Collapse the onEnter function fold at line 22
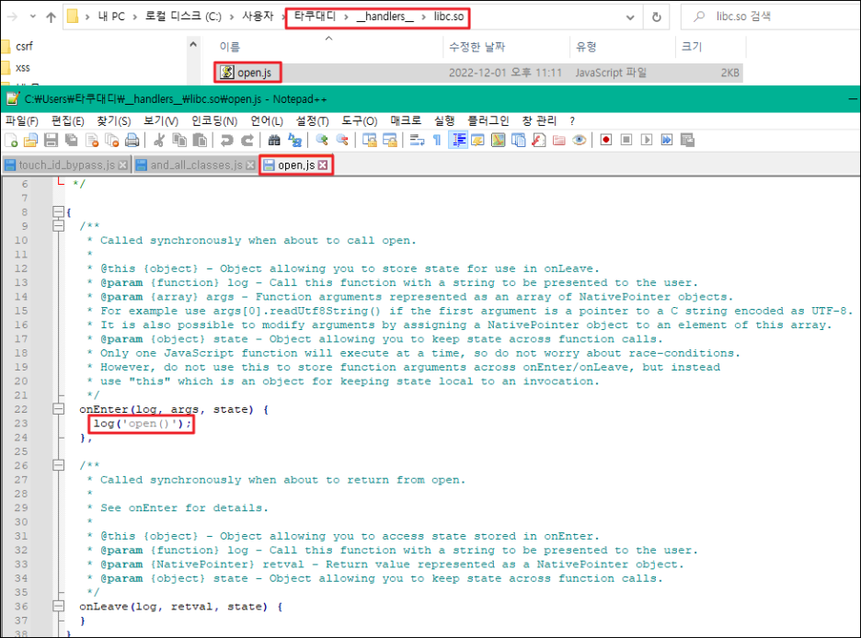This screenshot has width=861, height=638. [58, 409]
